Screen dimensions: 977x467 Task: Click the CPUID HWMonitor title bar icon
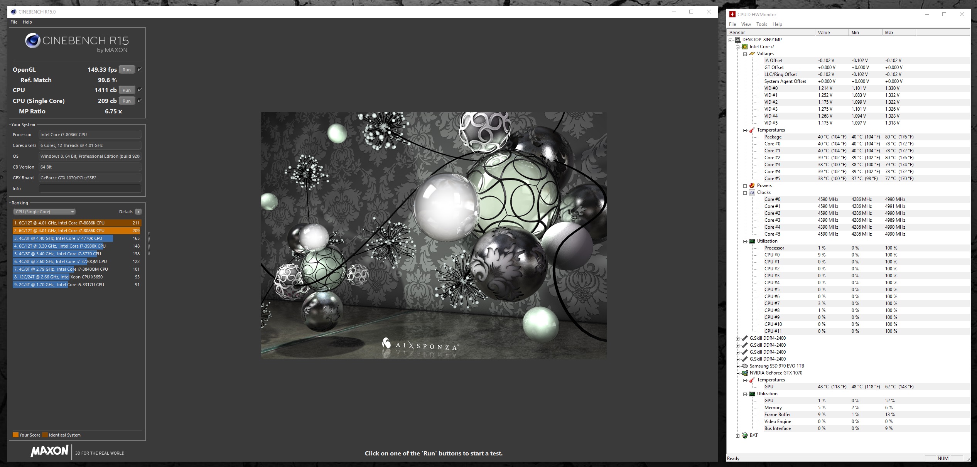(x=732, y=14)
